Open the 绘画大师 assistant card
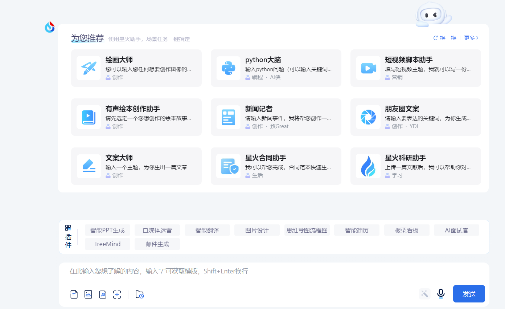The width and height of the screenshot is (505, 309). pyautogui.click(x=136, y=68)
